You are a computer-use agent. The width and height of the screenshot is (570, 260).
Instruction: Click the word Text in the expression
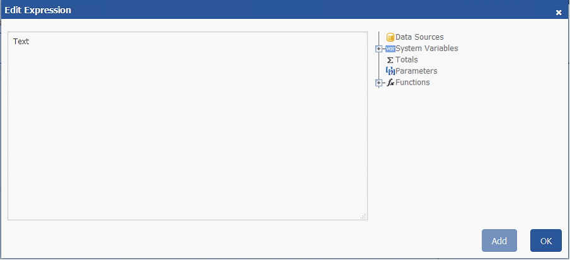pyautogui.click(x=21, y=42)
